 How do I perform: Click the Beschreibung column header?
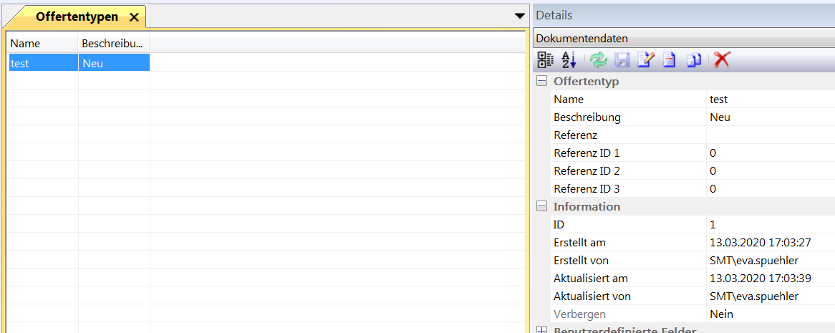(113, 44)
